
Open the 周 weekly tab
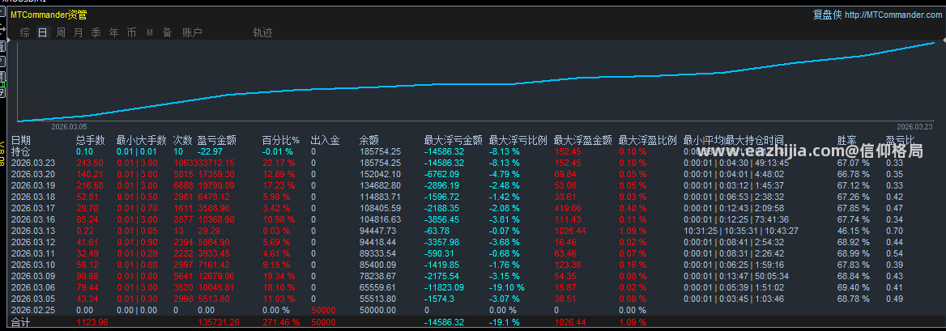[x=61, y=32]
